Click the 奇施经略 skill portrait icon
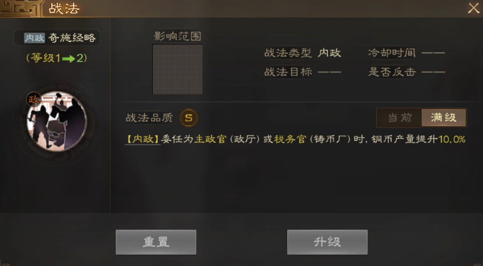483x266 pixels. (x=57, y=122)
